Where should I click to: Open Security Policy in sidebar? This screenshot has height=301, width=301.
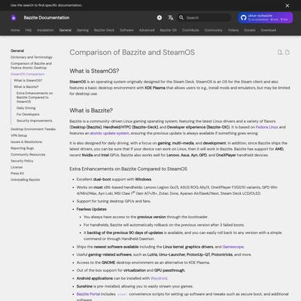point(22,161)
